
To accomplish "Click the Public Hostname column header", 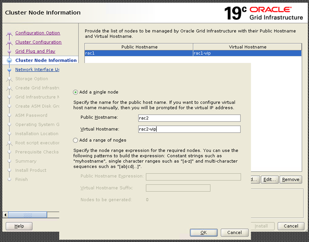I will click(x=139, y=47).
